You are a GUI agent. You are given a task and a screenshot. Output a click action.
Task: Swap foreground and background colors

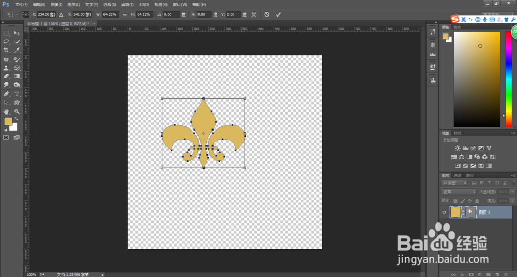click(x=16, y=119)
